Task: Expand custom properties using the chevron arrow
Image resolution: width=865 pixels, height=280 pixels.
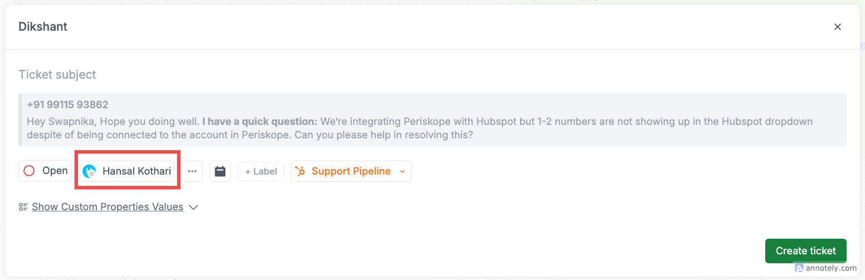Action: [x=193, y=207]
